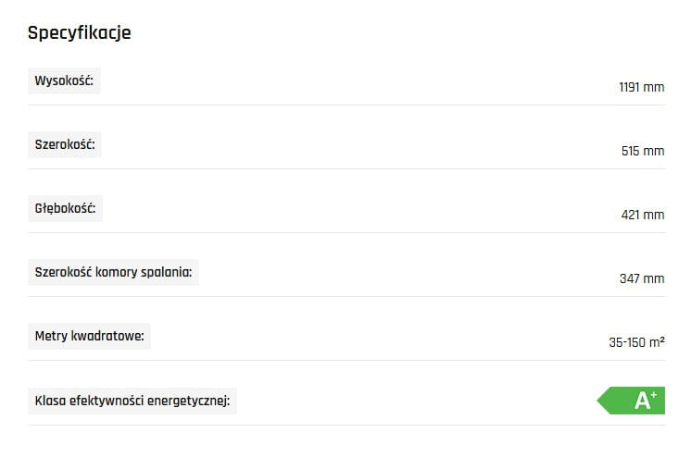Image resolution: width=691 pixels, height=457 pixels.
Task: Click the divider below the energy class row
Action: 346,425
